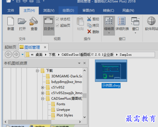Click the save icon in title bar
The image size is (158, 127).
click(18, 1)
